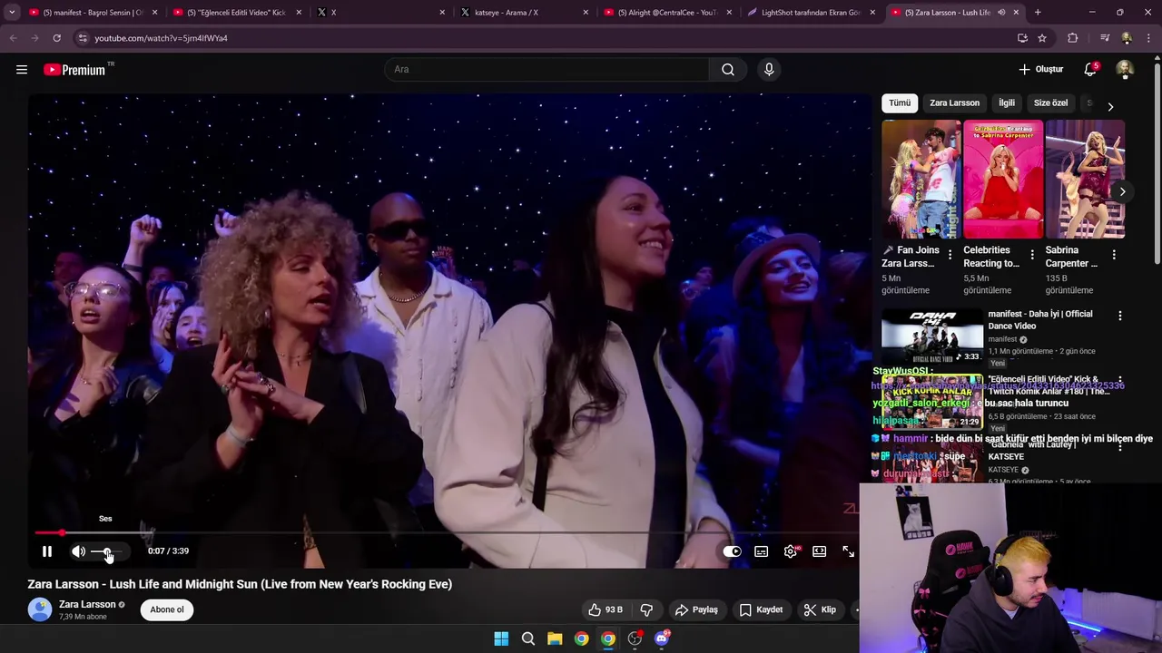The width and height of the screenshot is (1162, 653).
Task: Open the Chrome media controls icon
Action: [x=1105, y=38]
